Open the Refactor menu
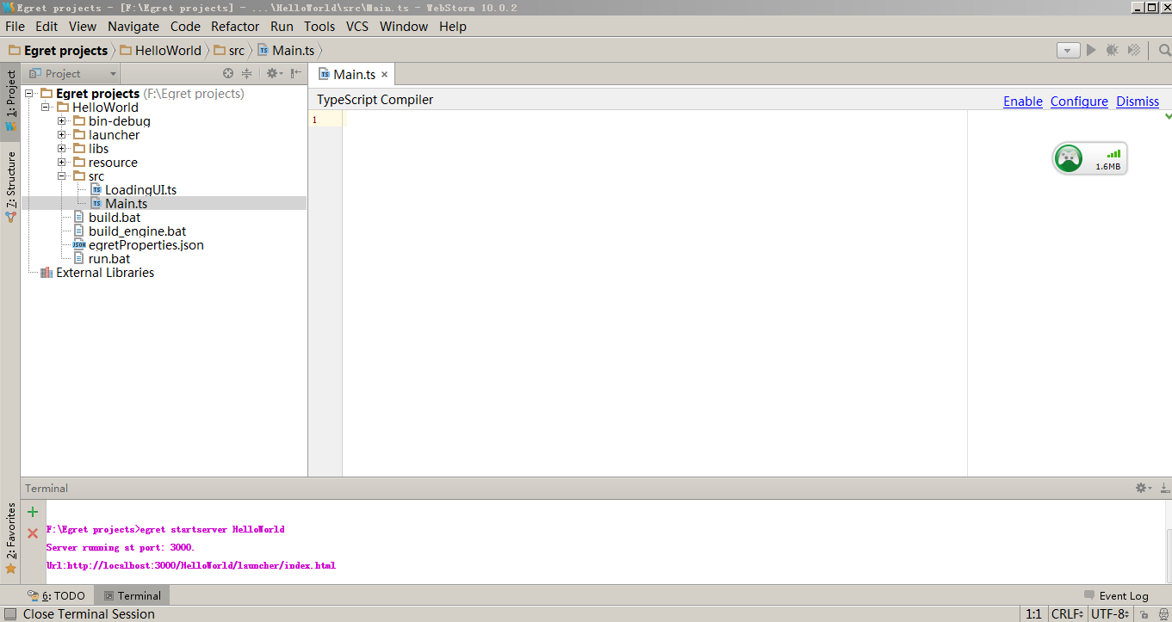1172x622 pixels. 235,27
